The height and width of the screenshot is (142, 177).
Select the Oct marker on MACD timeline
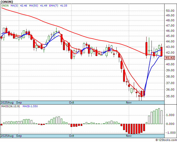click(72, 136)
